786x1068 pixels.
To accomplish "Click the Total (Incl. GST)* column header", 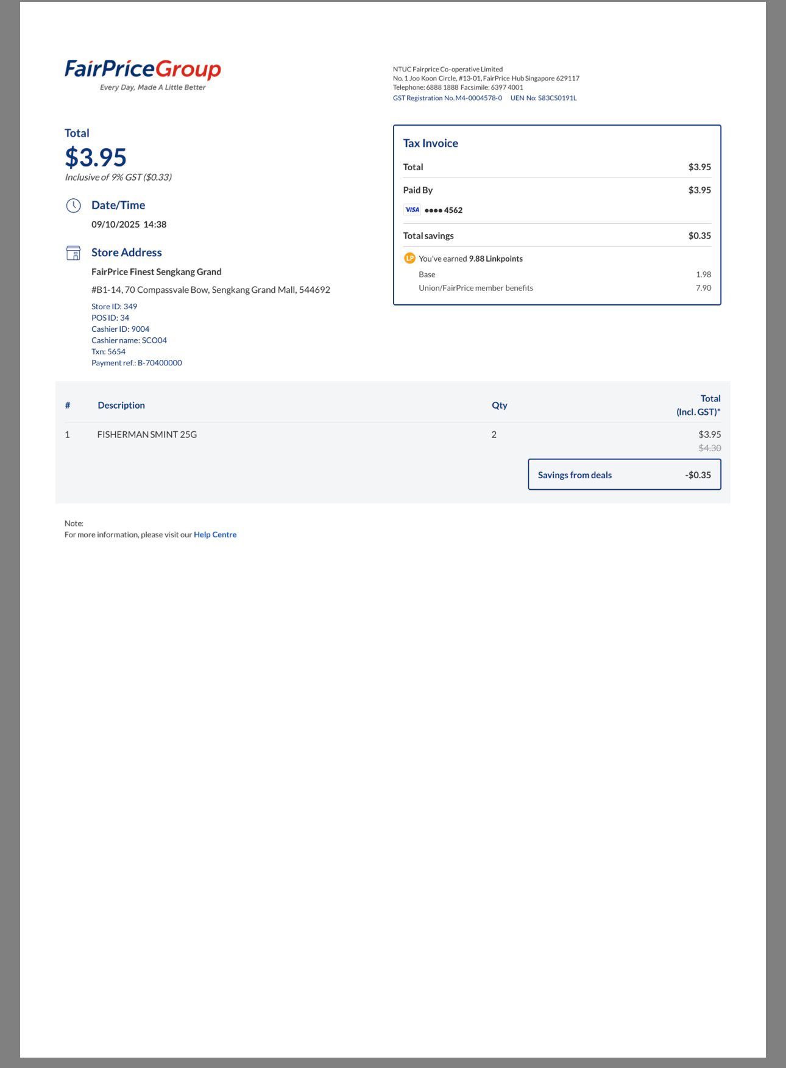I will (x=698, y=405).
